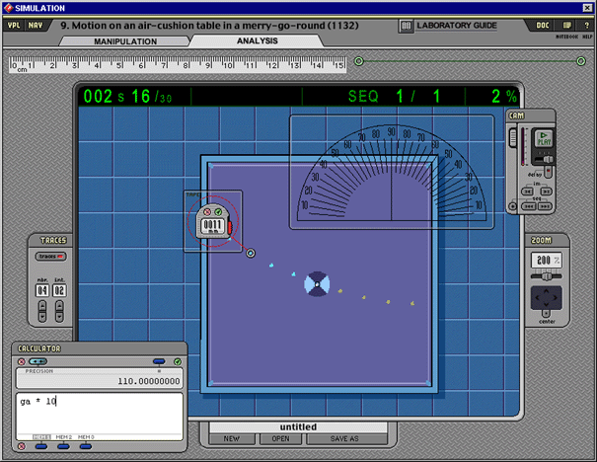Screen dimensions: 597x462
Task: Switch to the ANALYSIS tab
Action: (257, 41)
